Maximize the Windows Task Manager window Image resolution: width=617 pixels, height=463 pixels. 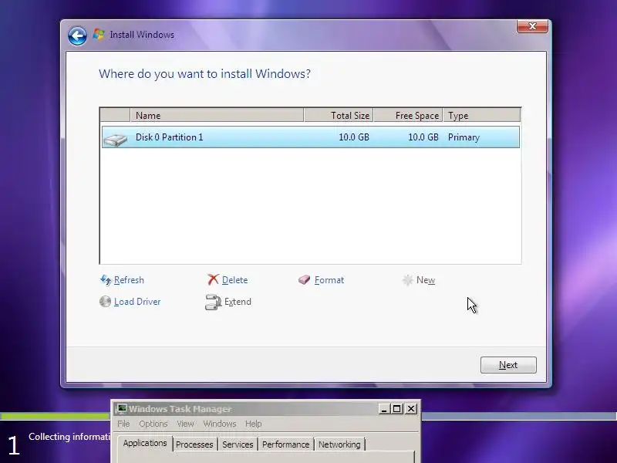coord(396,409)
